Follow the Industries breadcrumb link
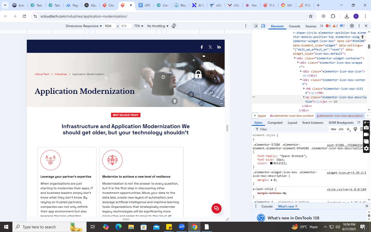Image resolution: width=371 pixels, height=232 pixels. point(61,74)
